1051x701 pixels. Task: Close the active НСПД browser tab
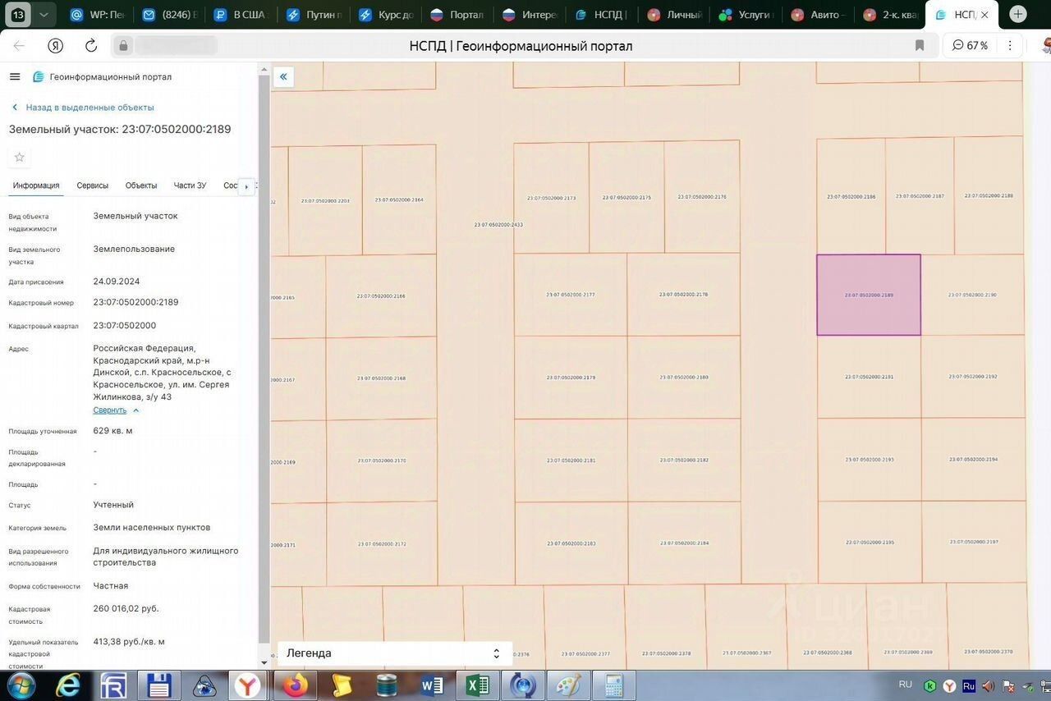click(x=984, y=15)
